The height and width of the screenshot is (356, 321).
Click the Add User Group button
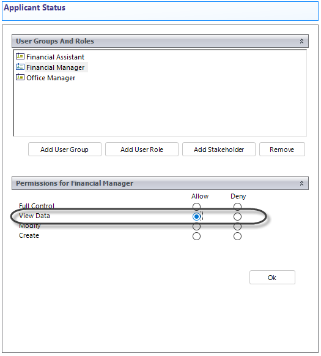click(x=65, y=150)
